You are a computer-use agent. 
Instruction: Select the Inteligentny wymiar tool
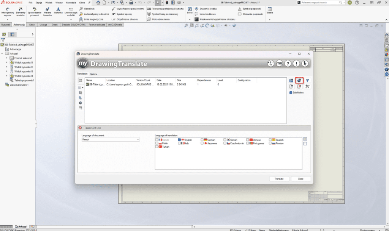pos(8,12)
